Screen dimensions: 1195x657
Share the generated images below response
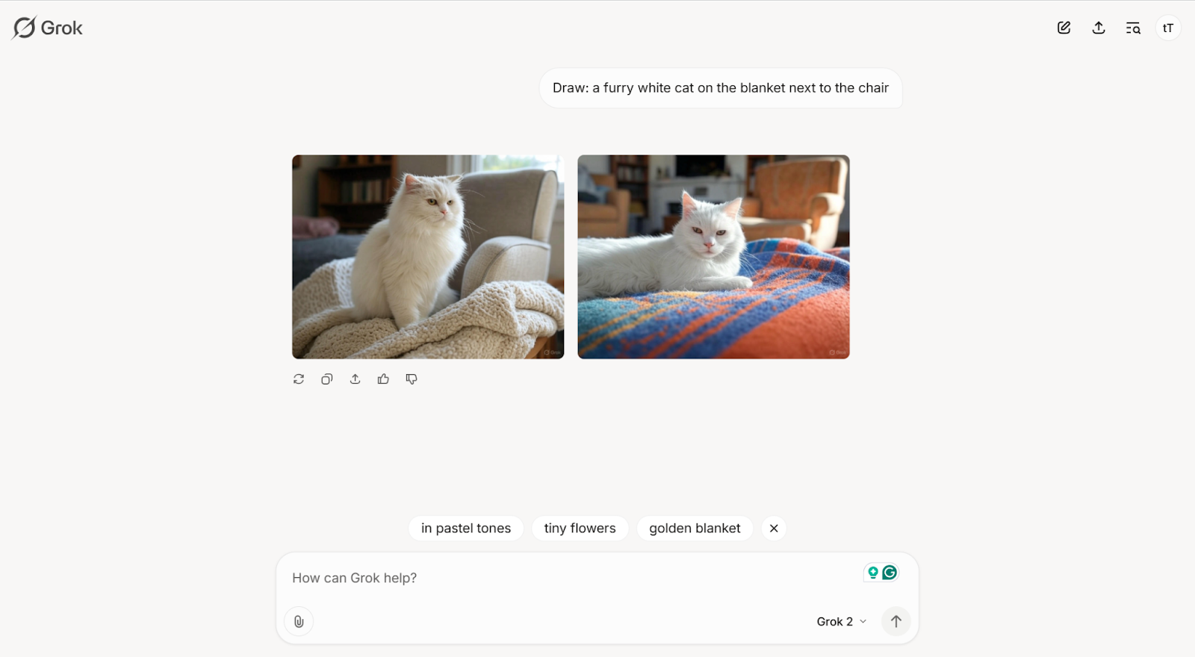tap(355, 379)
